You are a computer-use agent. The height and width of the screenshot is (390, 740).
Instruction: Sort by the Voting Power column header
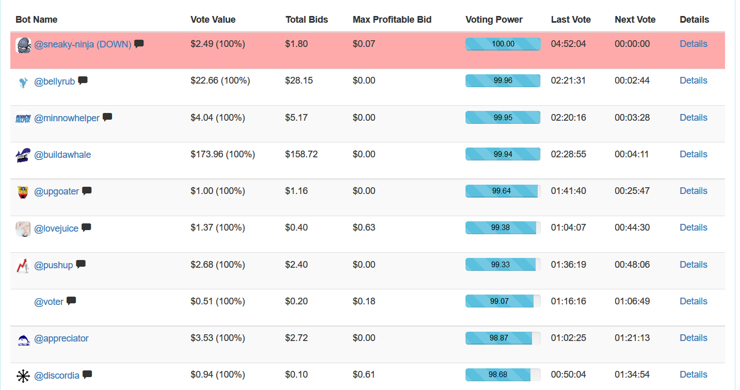494,20
